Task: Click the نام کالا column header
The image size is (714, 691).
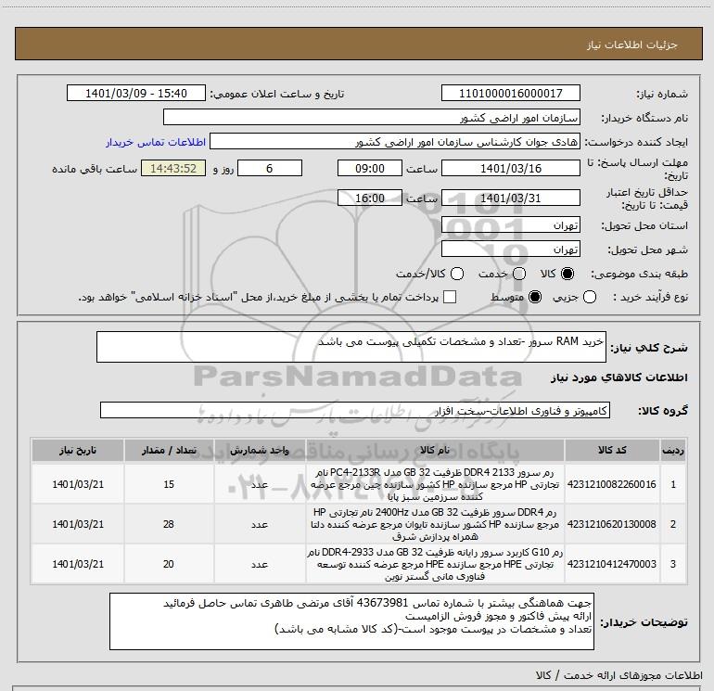Action: 435,450
